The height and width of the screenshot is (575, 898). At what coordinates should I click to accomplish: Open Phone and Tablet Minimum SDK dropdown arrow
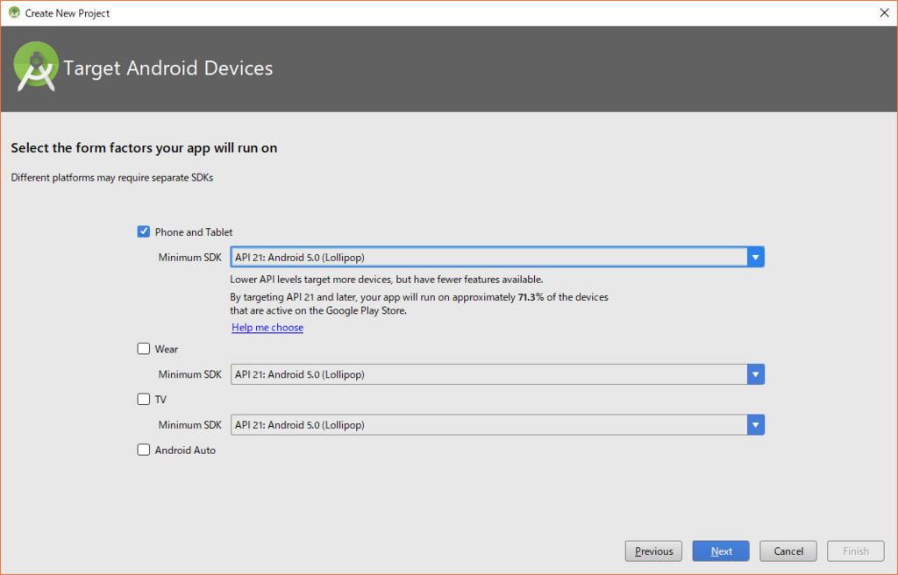coord(755,257)
